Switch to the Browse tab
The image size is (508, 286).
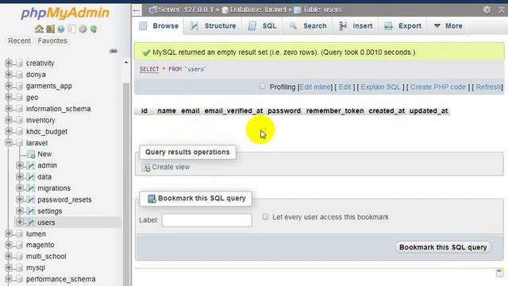pyautogui.click(x=159, y=26)
